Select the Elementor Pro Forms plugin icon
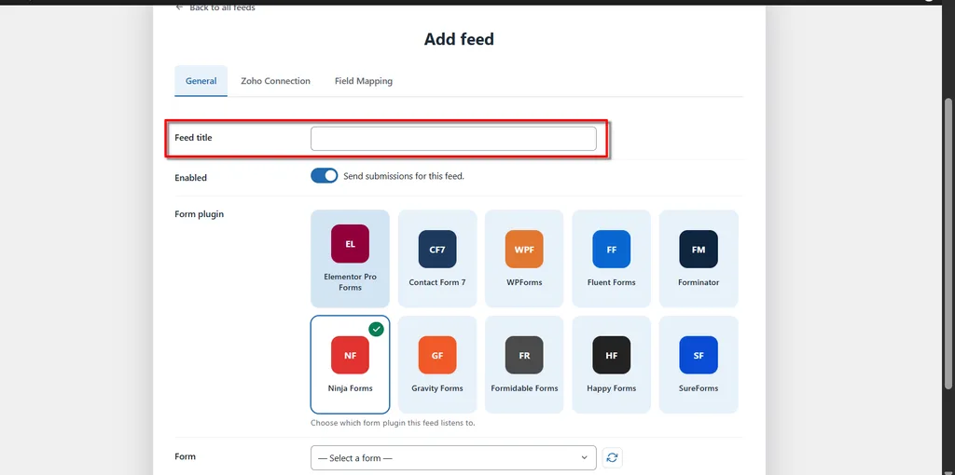Screen dimensions: 955x475 tap(351, 244)
